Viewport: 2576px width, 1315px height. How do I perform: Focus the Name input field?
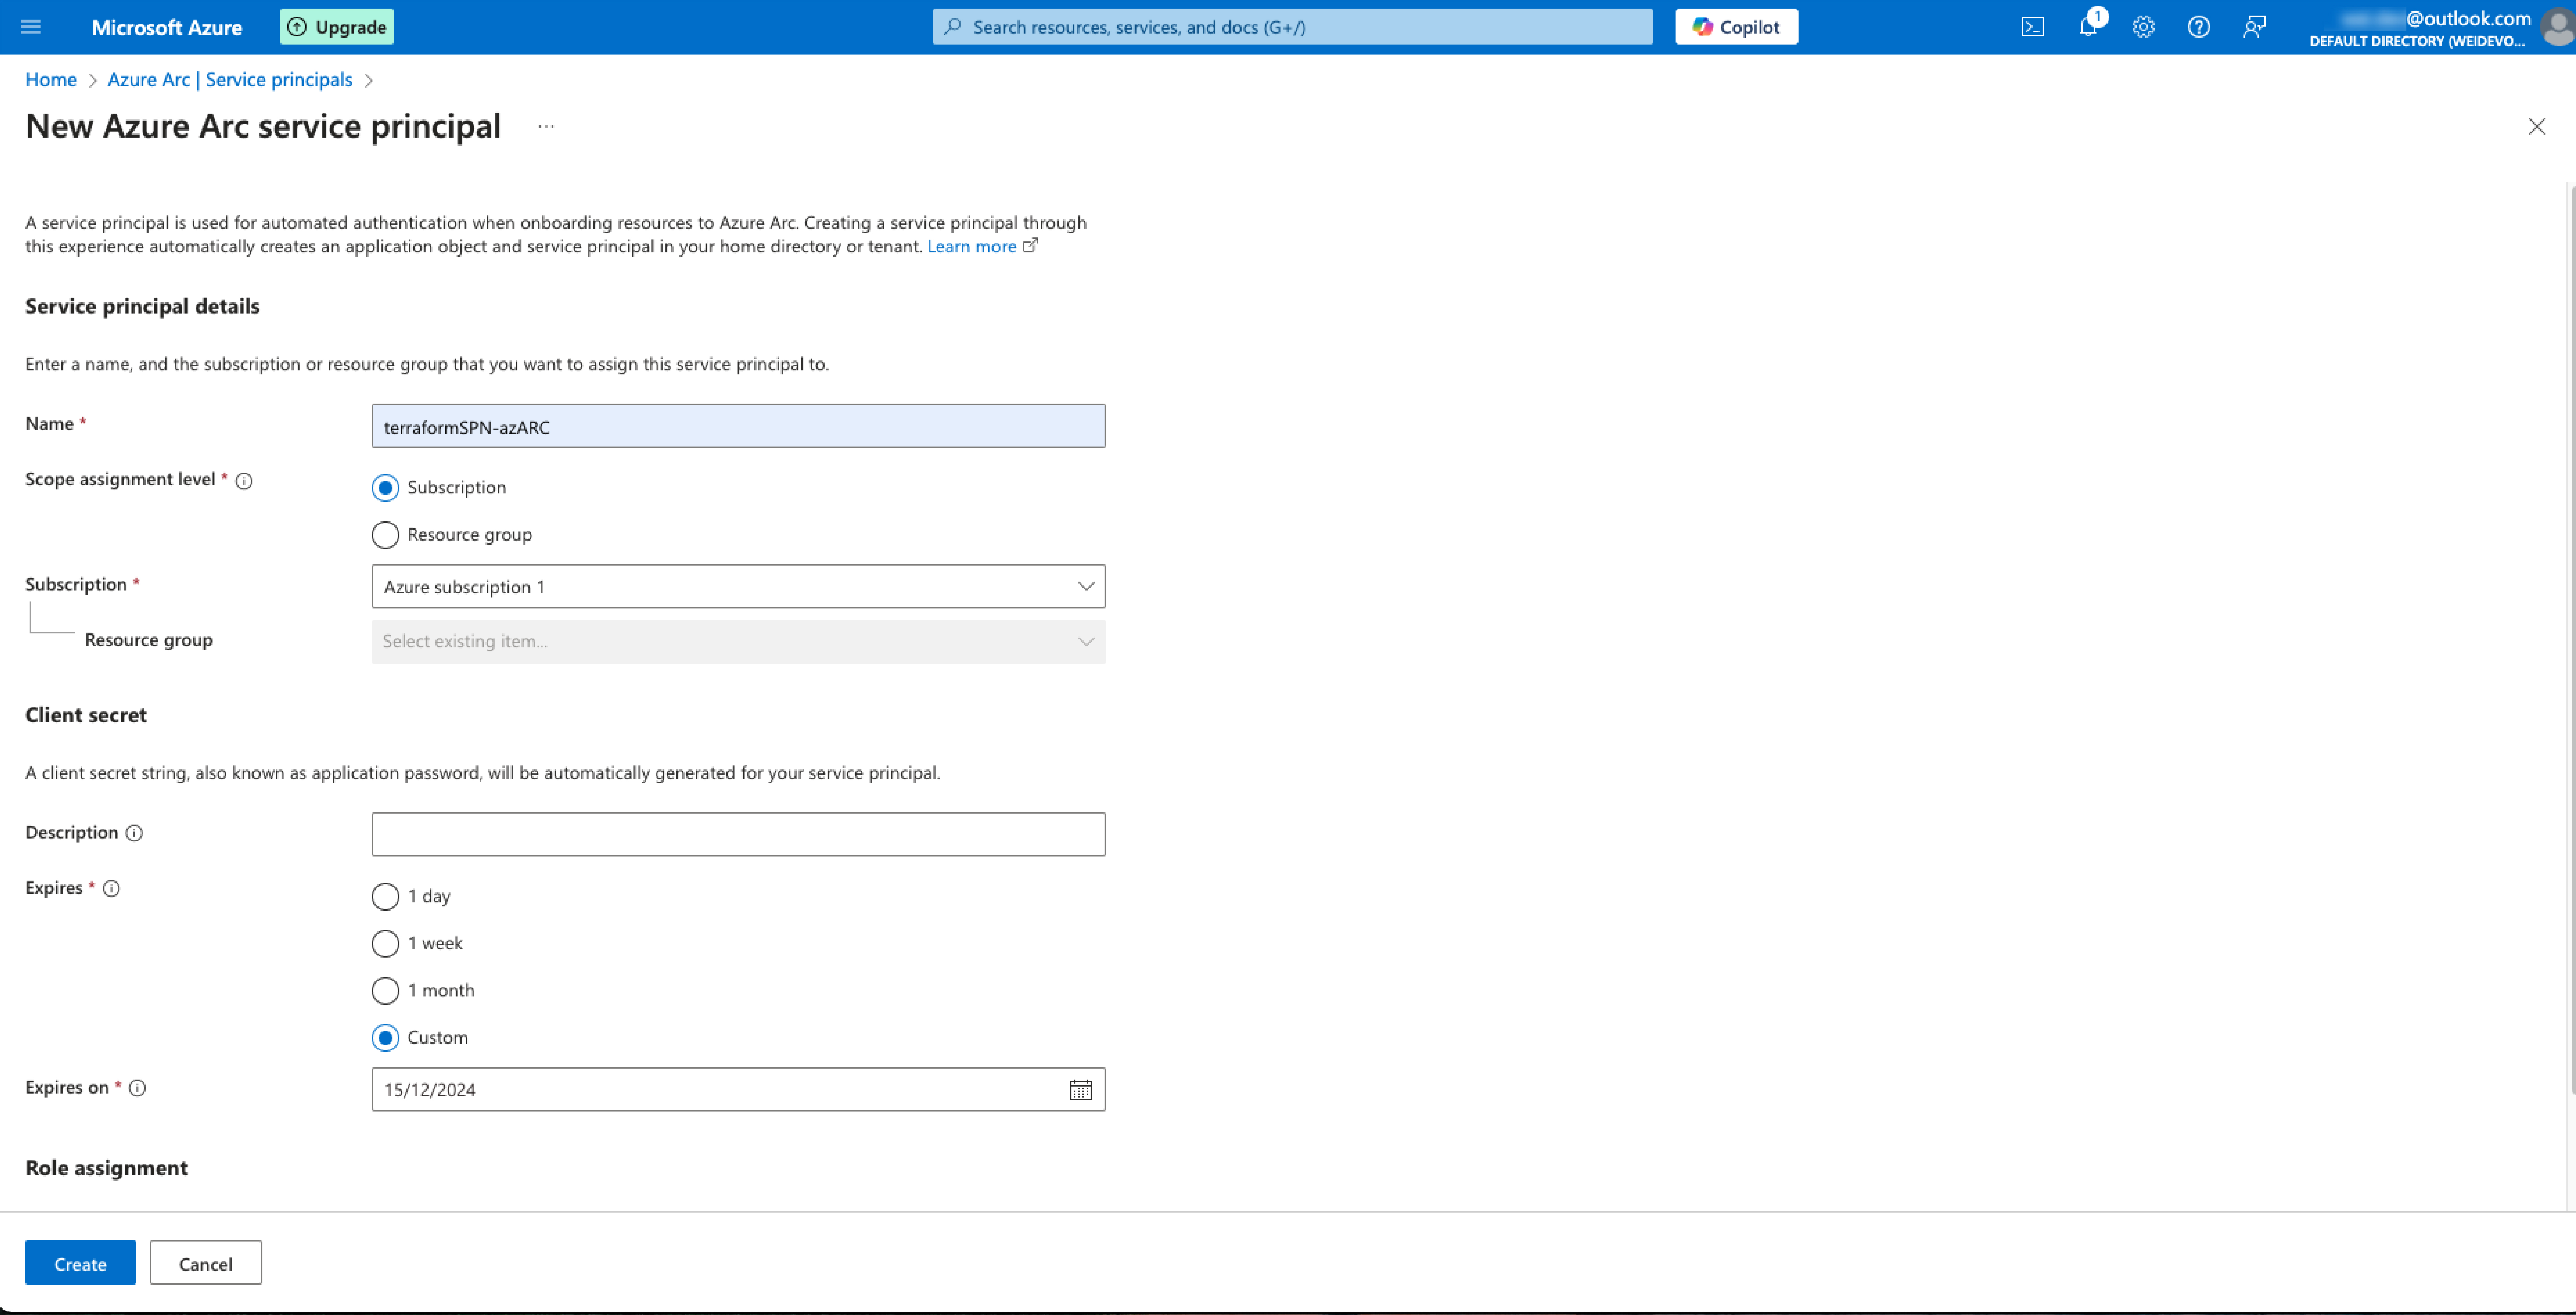738,426
